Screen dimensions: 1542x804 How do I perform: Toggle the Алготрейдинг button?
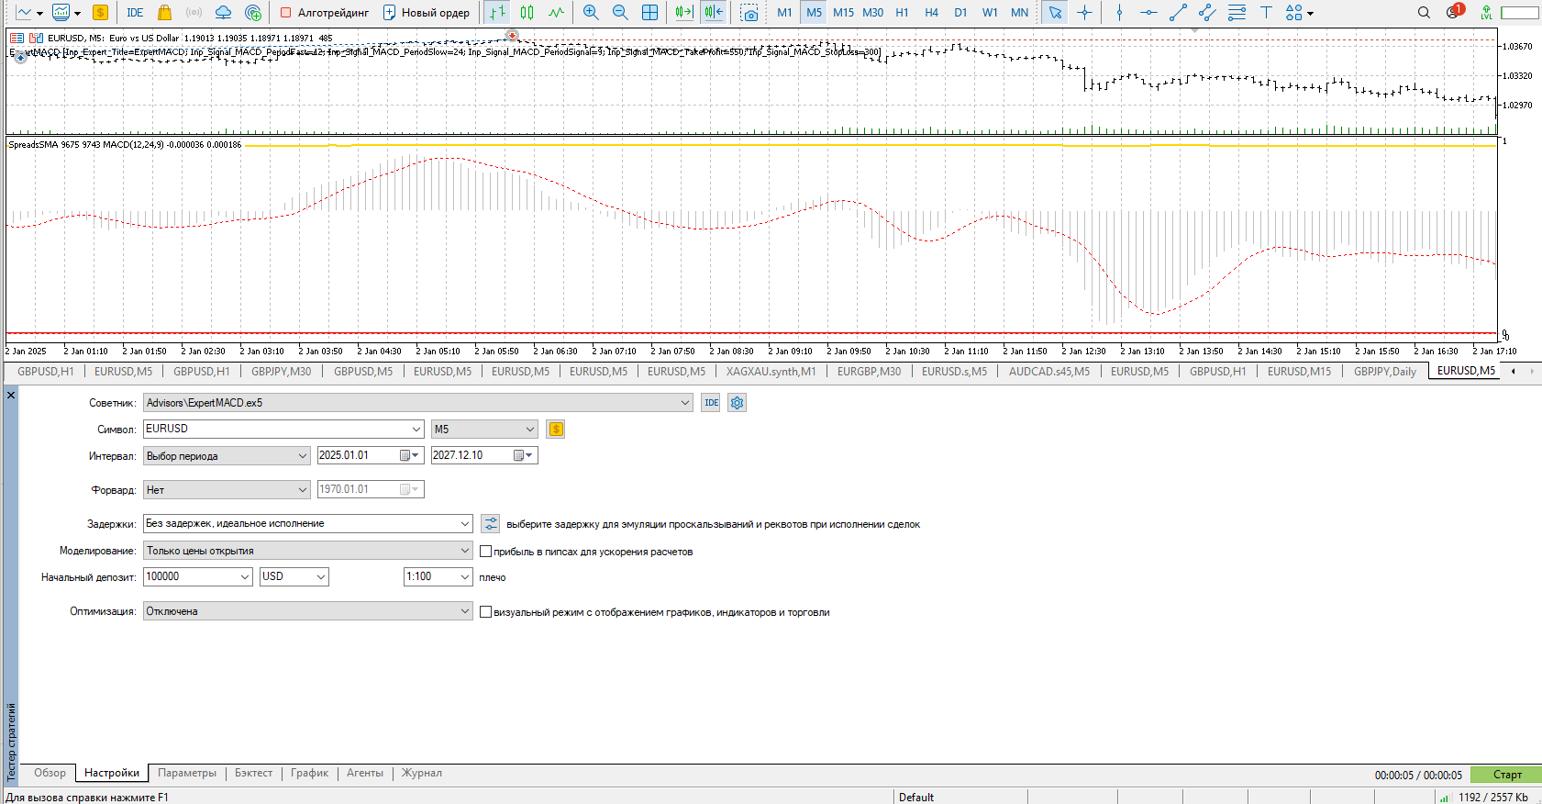(324, 13)
